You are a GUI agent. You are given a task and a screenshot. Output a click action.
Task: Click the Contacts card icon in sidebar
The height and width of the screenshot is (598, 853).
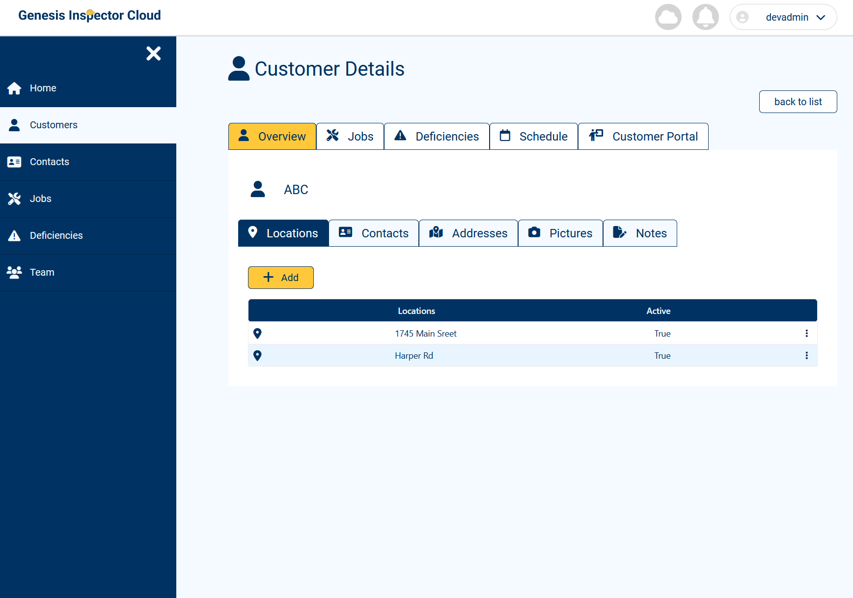[14, 162]
